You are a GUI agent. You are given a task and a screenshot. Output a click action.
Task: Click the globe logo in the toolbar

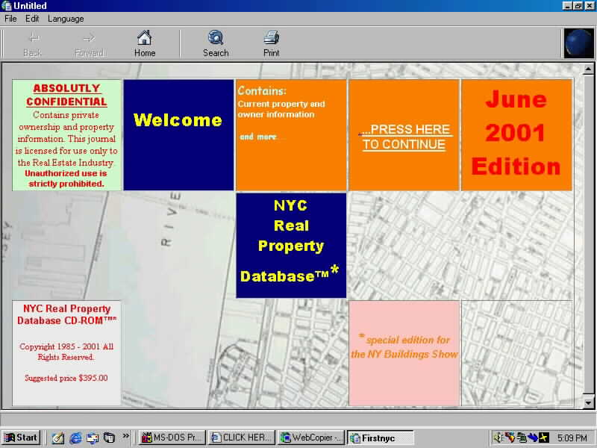tap(578, 43)
